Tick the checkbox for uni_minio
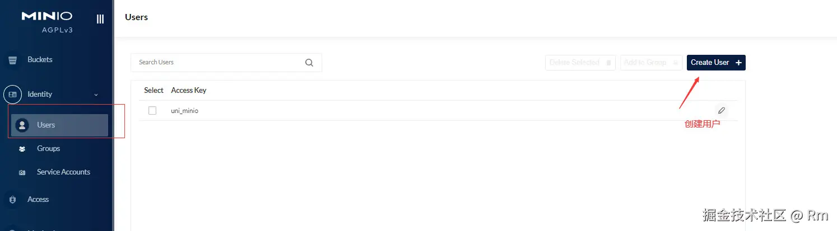This screenshot has height=231, width=837. (152, 111)
